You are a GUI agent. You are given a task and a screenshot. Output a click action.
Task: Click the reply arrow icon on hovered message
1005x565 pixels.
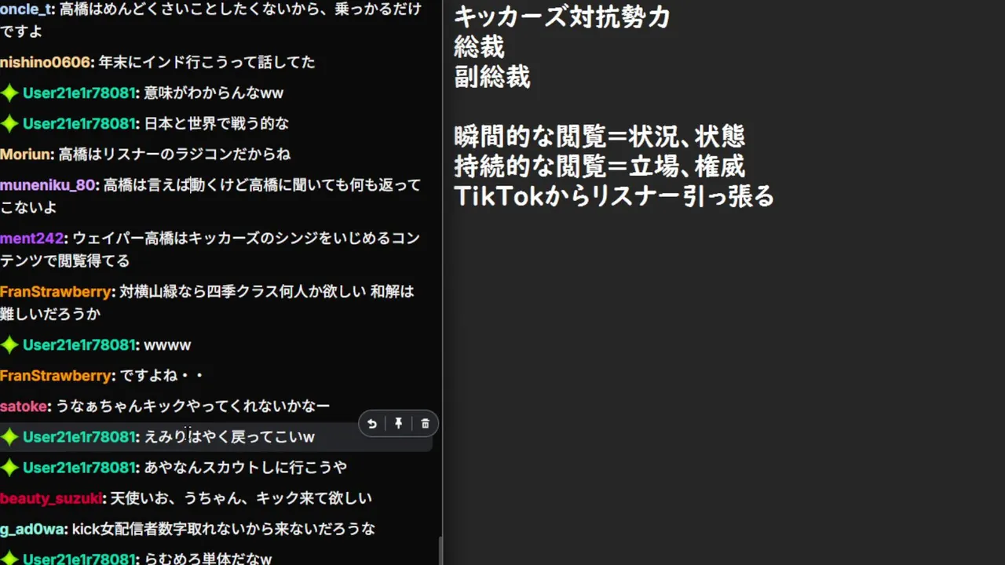pos(372,424)
